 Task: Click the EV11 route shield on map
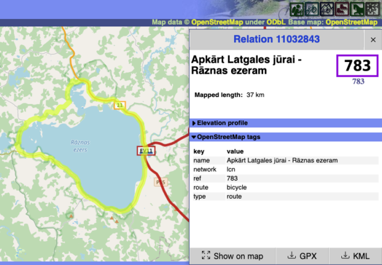tap(146, 151)
